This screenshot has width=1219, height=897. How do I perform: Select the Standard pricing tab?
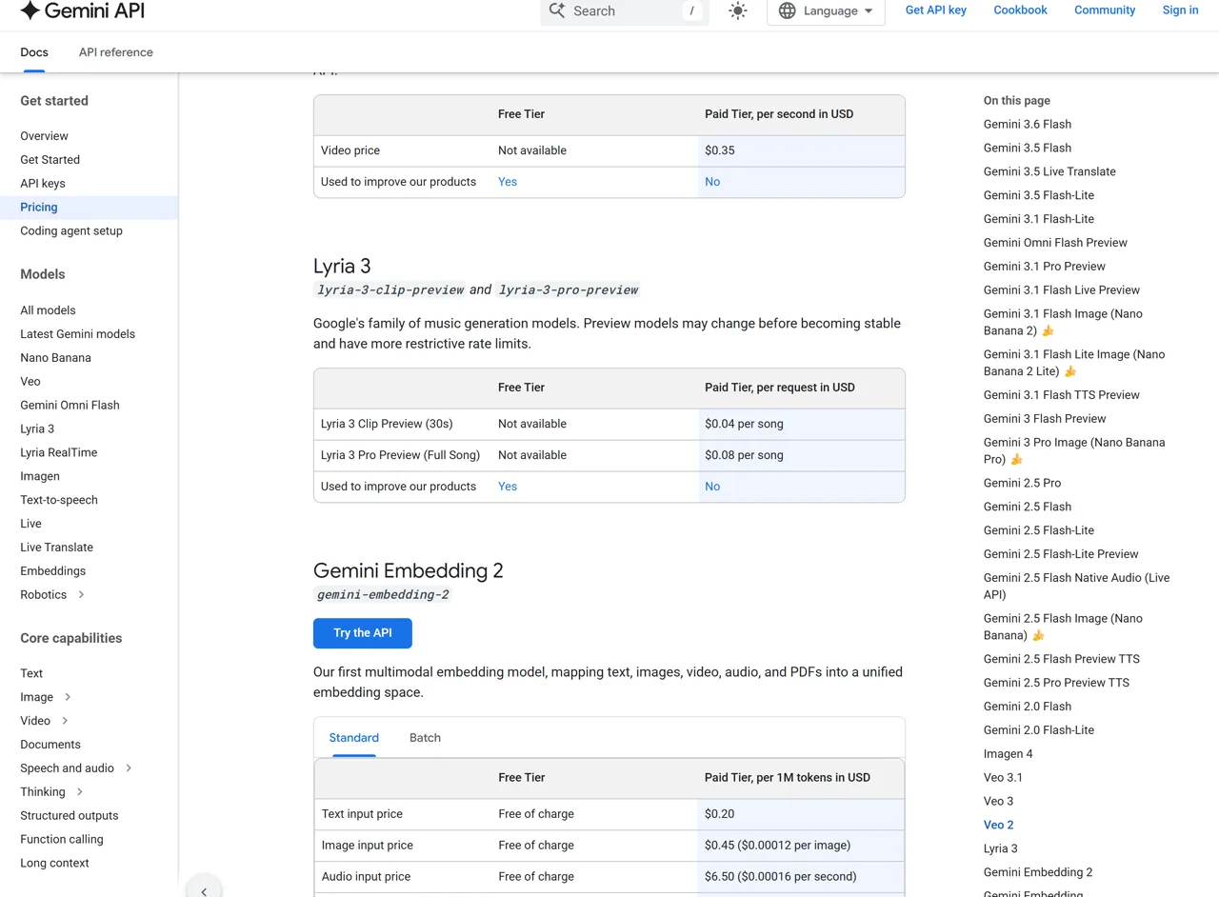pyautogui.click(x=354, y=738)
